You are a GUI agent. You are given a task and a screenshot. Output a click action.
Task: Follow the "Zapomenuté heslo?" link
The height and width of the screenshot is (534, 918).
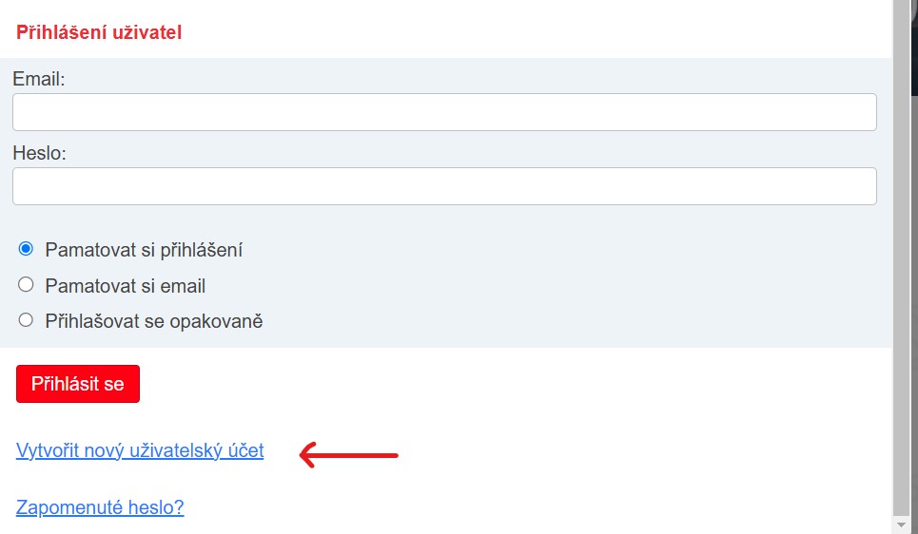click(x=100, y=507)
